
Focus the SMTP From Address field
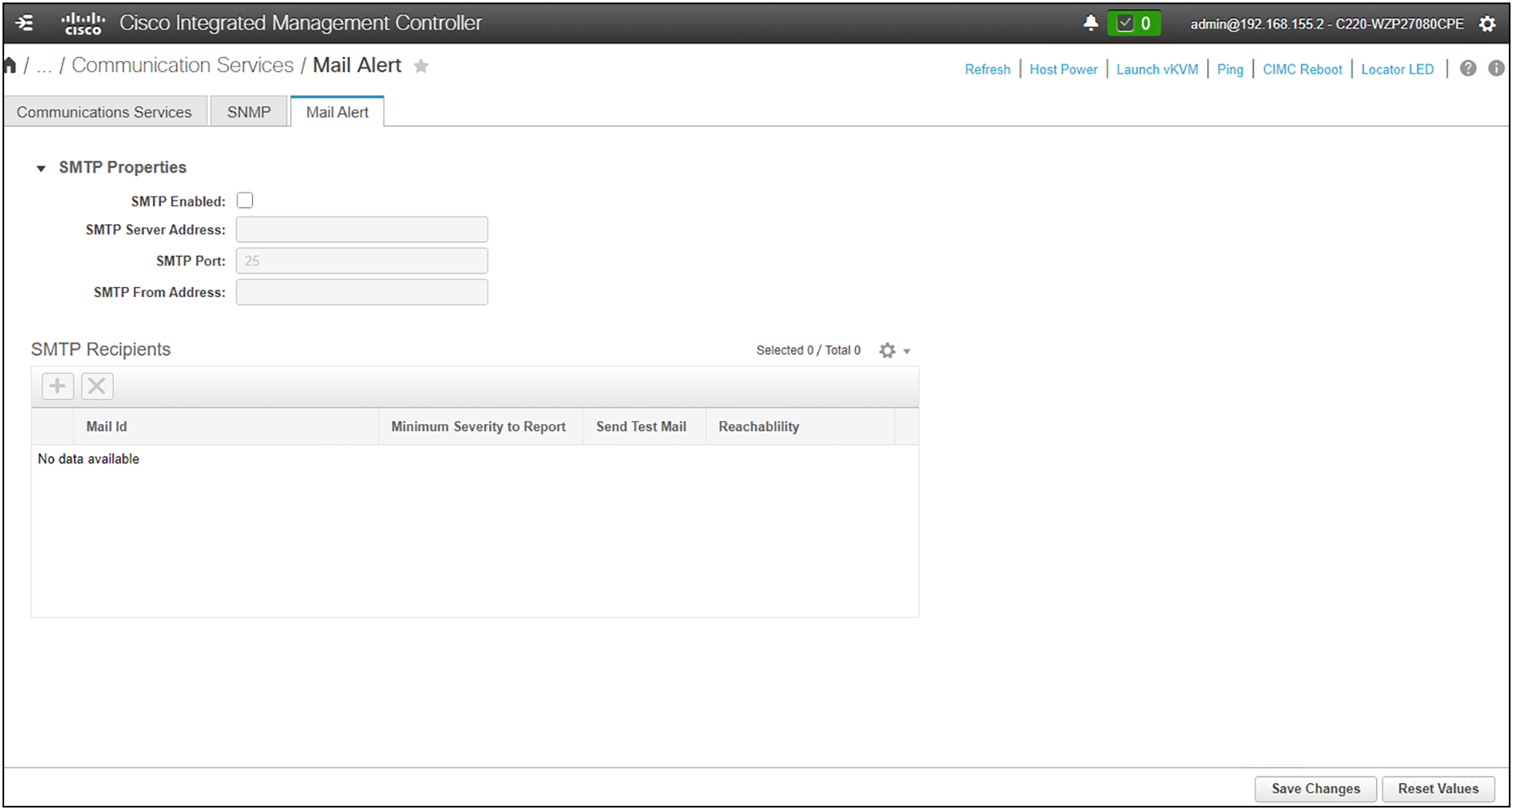[x=362, y=292]
